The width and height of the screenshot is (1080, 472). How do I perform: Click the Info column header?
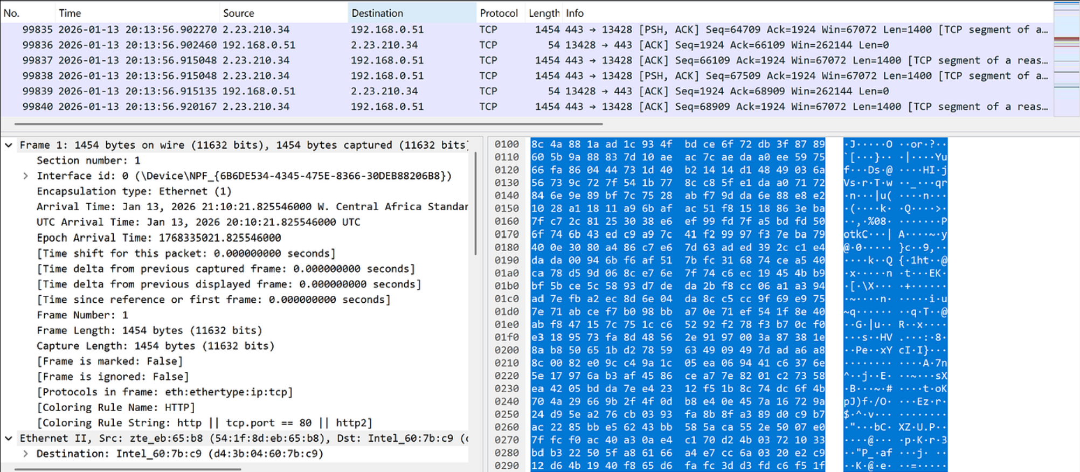pos(807,13)
